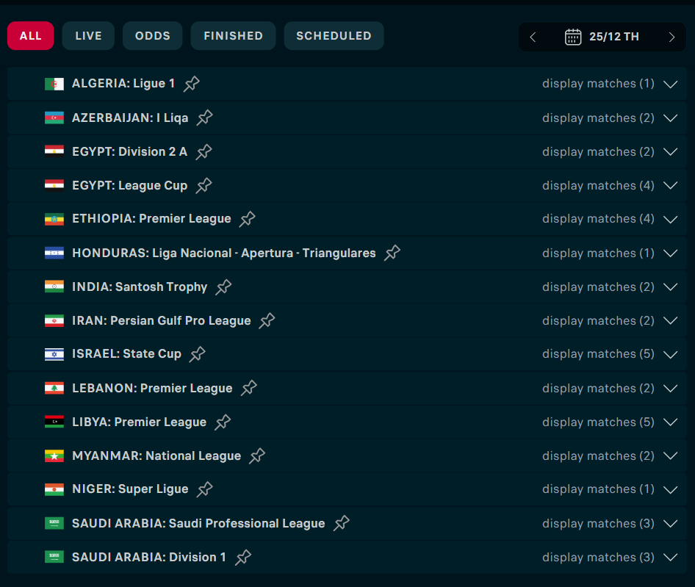Click the Algeria flag icon

54,84
